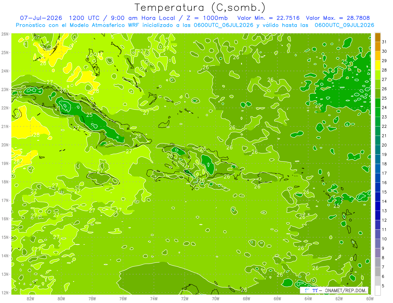Click the longitude axis label "62W"
Image resolution: width=393 pixels, height=303 pixels.
[339, 299]
